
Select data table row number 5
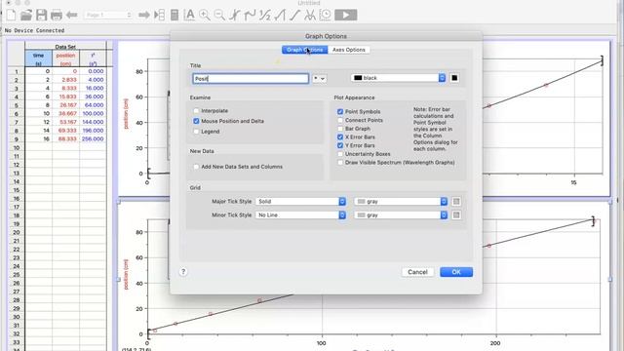tap(17, 105)
